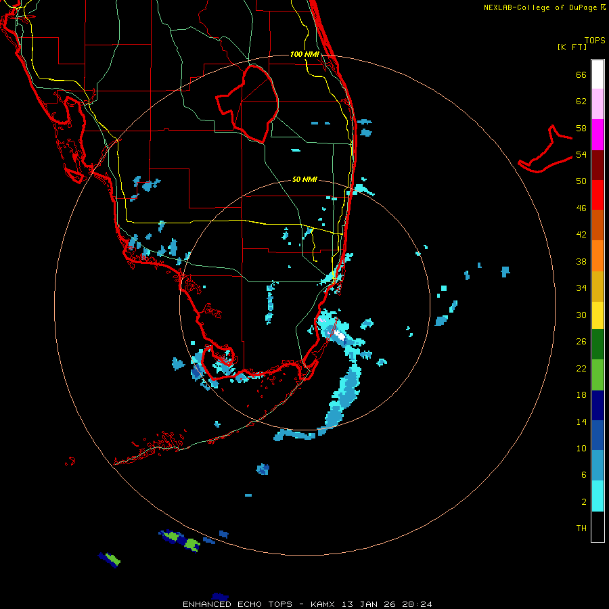Click the 100 NMI range ring label
609x609 pixels.
click(304, 54)
